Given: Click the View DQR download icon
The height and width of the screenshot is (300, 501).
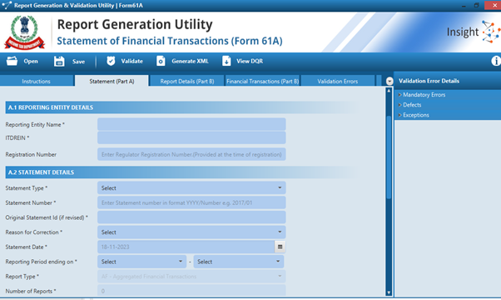Looking at the screenshot, I should click(x=226, y=61).
